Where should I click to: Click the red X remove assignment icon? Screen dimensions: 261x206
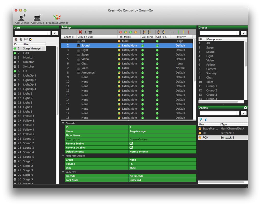pos(80,32)
